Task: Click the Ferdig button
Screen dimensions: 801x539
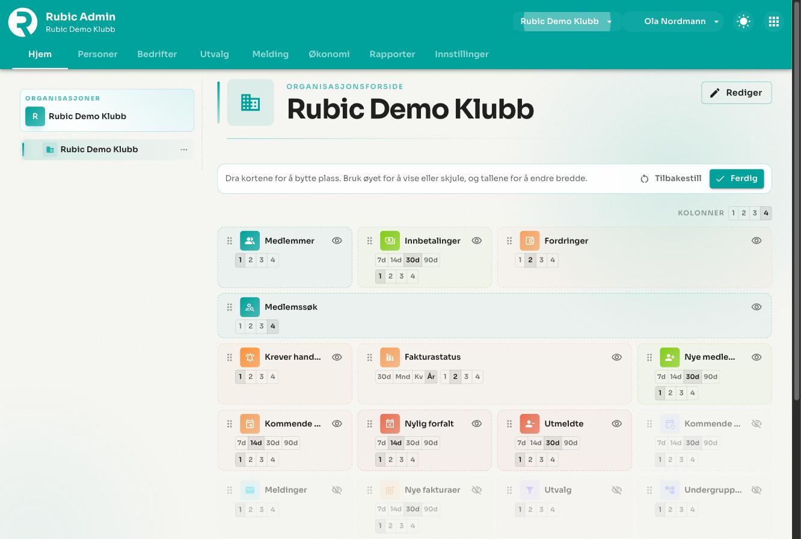Action: [737, 179]
